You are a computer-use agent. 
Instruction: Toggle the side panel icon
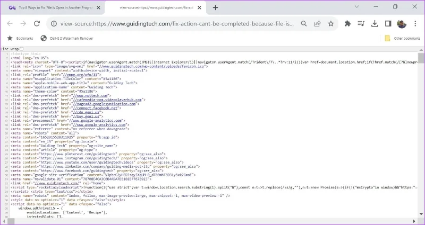tap(388, 24)
